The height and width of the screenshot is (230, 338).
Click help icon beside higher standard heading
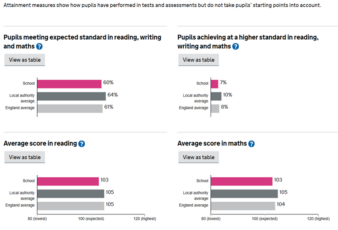coord(236,46)
